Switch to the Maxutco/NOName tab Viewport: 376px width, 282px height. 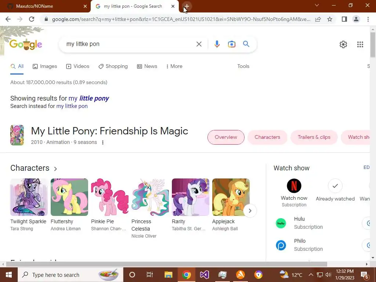(45, 6)
